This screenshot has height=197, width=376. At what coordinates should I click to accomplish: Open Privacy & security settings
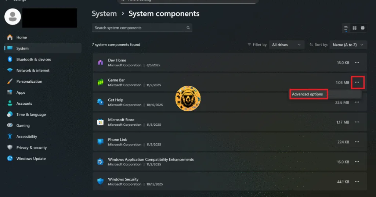pyautogui.click(x=31, y=148)
